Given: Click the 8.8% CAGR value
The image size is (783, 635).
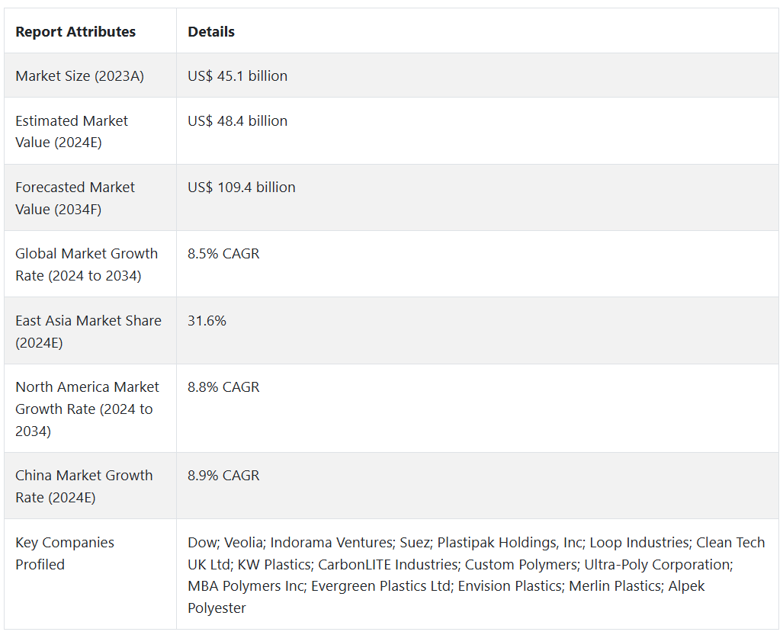Looking at the screenshot, I should (x=223, y=386).
